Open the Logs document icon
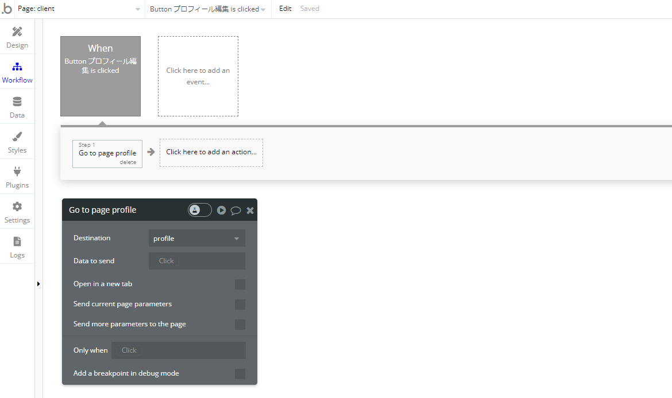This screenshot has height=398, width=672. pyautogui.click(x=17, y=242)
